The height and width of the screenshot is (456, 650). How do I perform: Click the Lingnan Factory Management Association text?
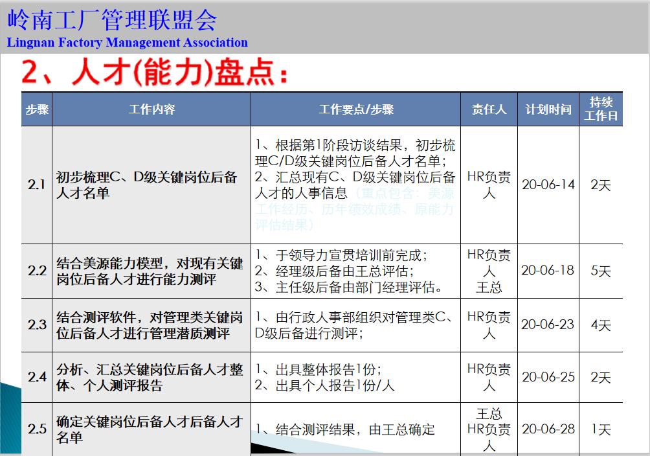[x=126, y=43]
